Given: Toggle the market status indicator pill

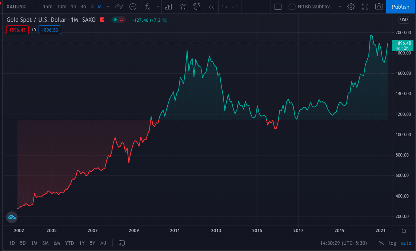Looking at the screenshot, I should (118, 20).
